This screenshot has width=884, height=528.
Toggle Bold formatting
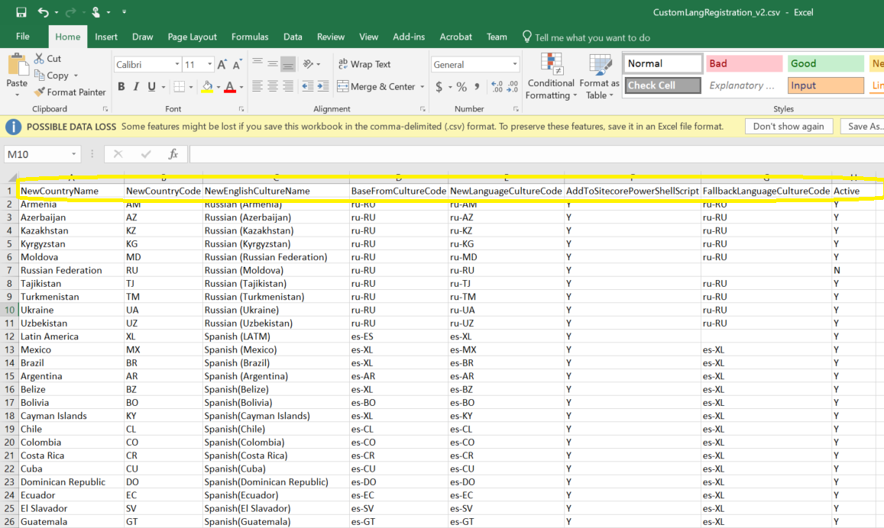tap(121, 87)
